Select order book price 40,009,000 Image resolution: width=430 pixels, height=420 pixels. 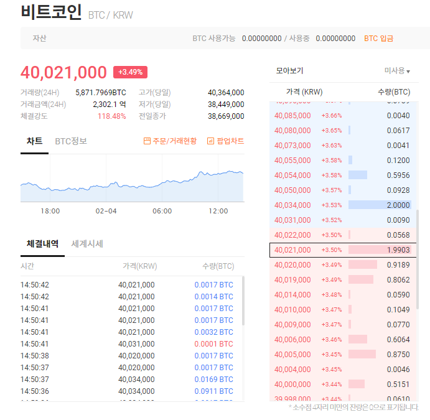click(x=292, y=325)
